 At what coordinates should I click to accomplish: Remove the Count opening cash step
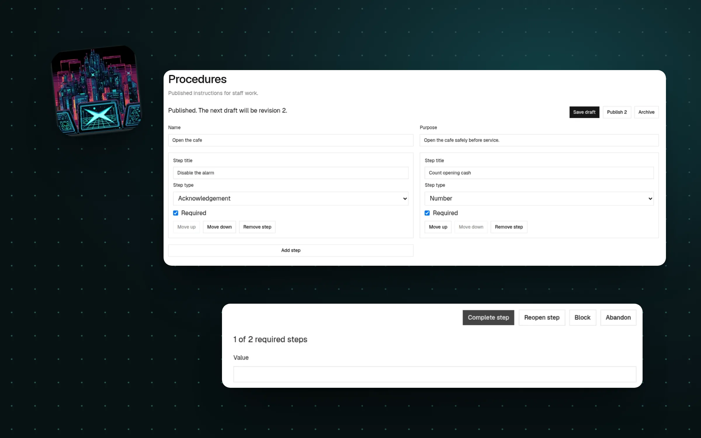coord(509,227)
